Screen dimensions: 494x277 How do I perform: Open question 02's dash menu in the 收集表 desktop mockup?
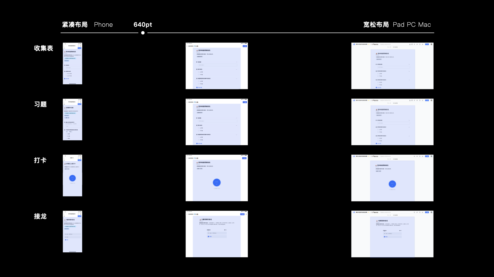pos(409,71)
